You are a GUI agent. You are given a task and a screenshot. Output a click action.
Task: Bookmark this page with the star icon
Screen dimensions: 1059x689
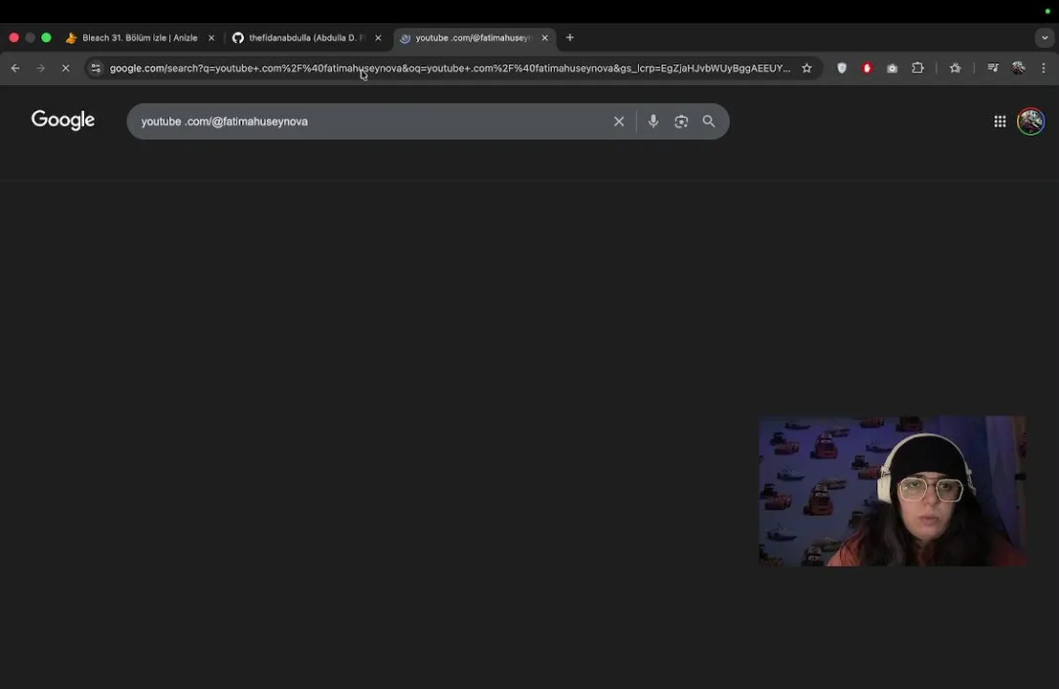[806, 68]
